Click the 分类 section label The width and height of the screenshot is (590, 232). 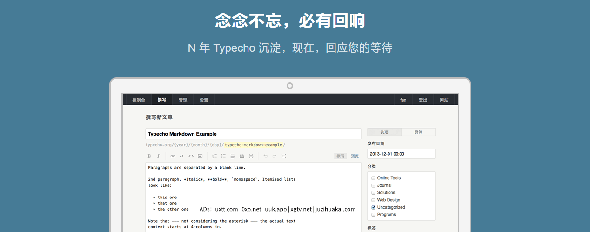[x=371, y=166]
